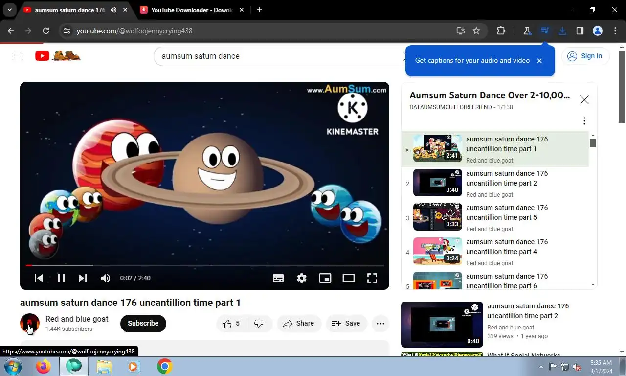View site information icon in address bar
626x376 pixels.
click(67, 31)
